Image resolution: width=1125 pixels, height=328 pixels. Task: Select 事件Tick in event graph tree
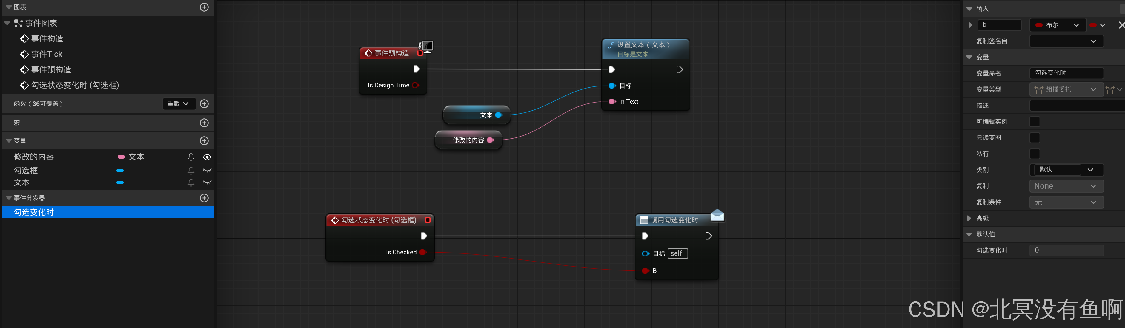tap(46, 54)
